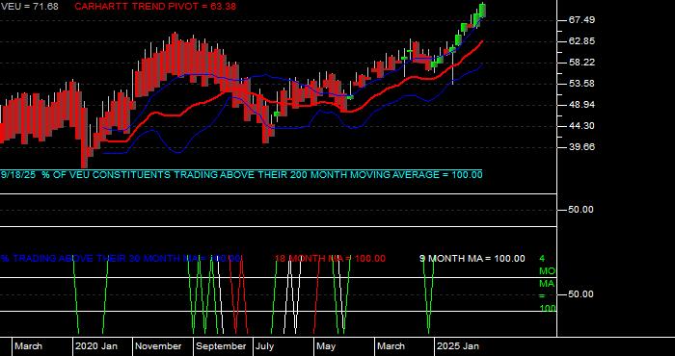Image resolution: width=675 pixels, height=356 pixels.
Task: Click the 62.85 price axis value
Action: click(x=581, y=41)
